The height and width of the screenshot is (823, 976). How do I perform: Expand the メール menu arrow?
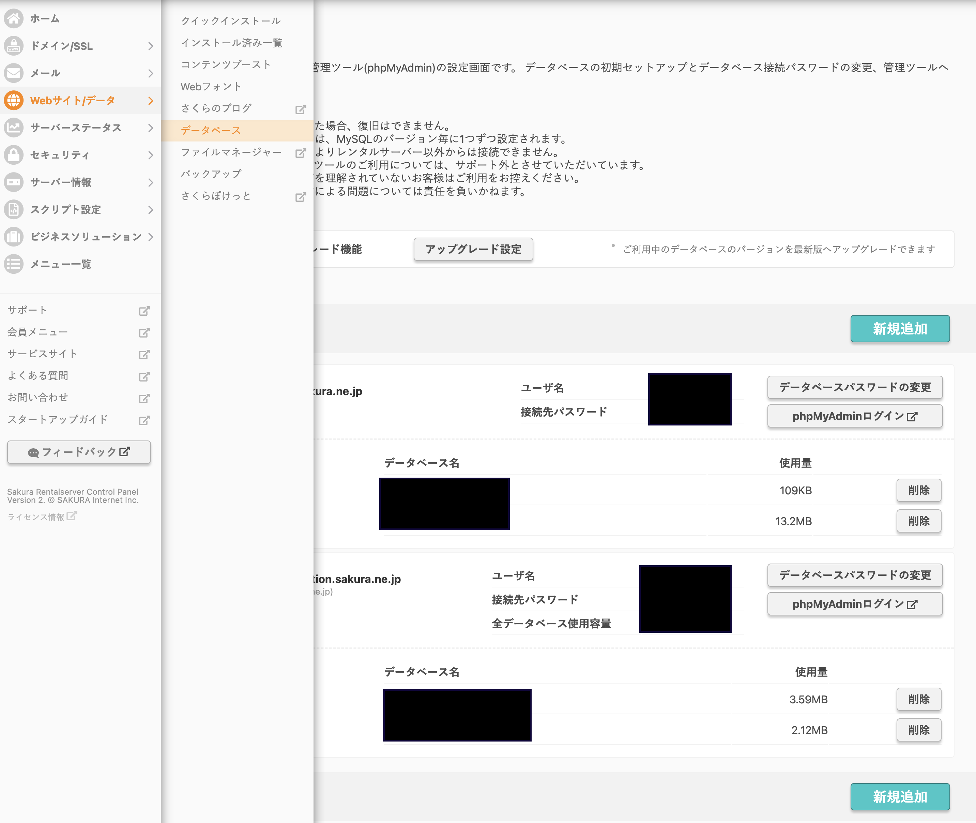point(150,73)
